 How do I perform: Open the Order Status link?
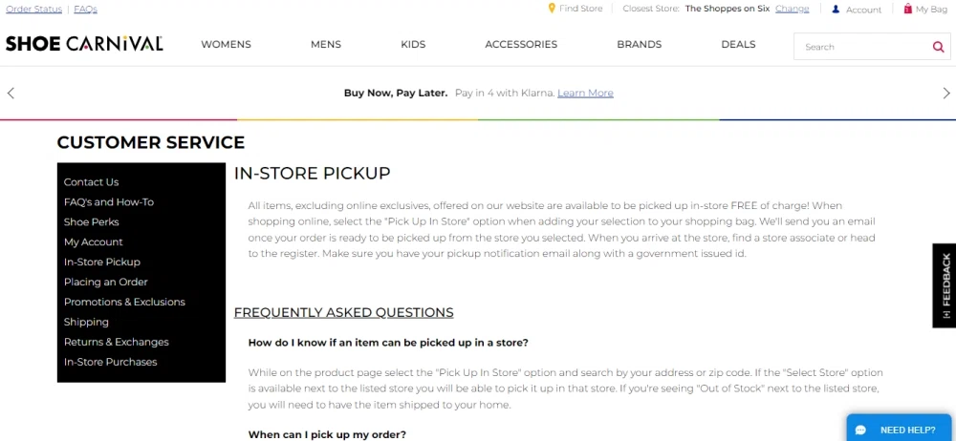click(33, 9)
